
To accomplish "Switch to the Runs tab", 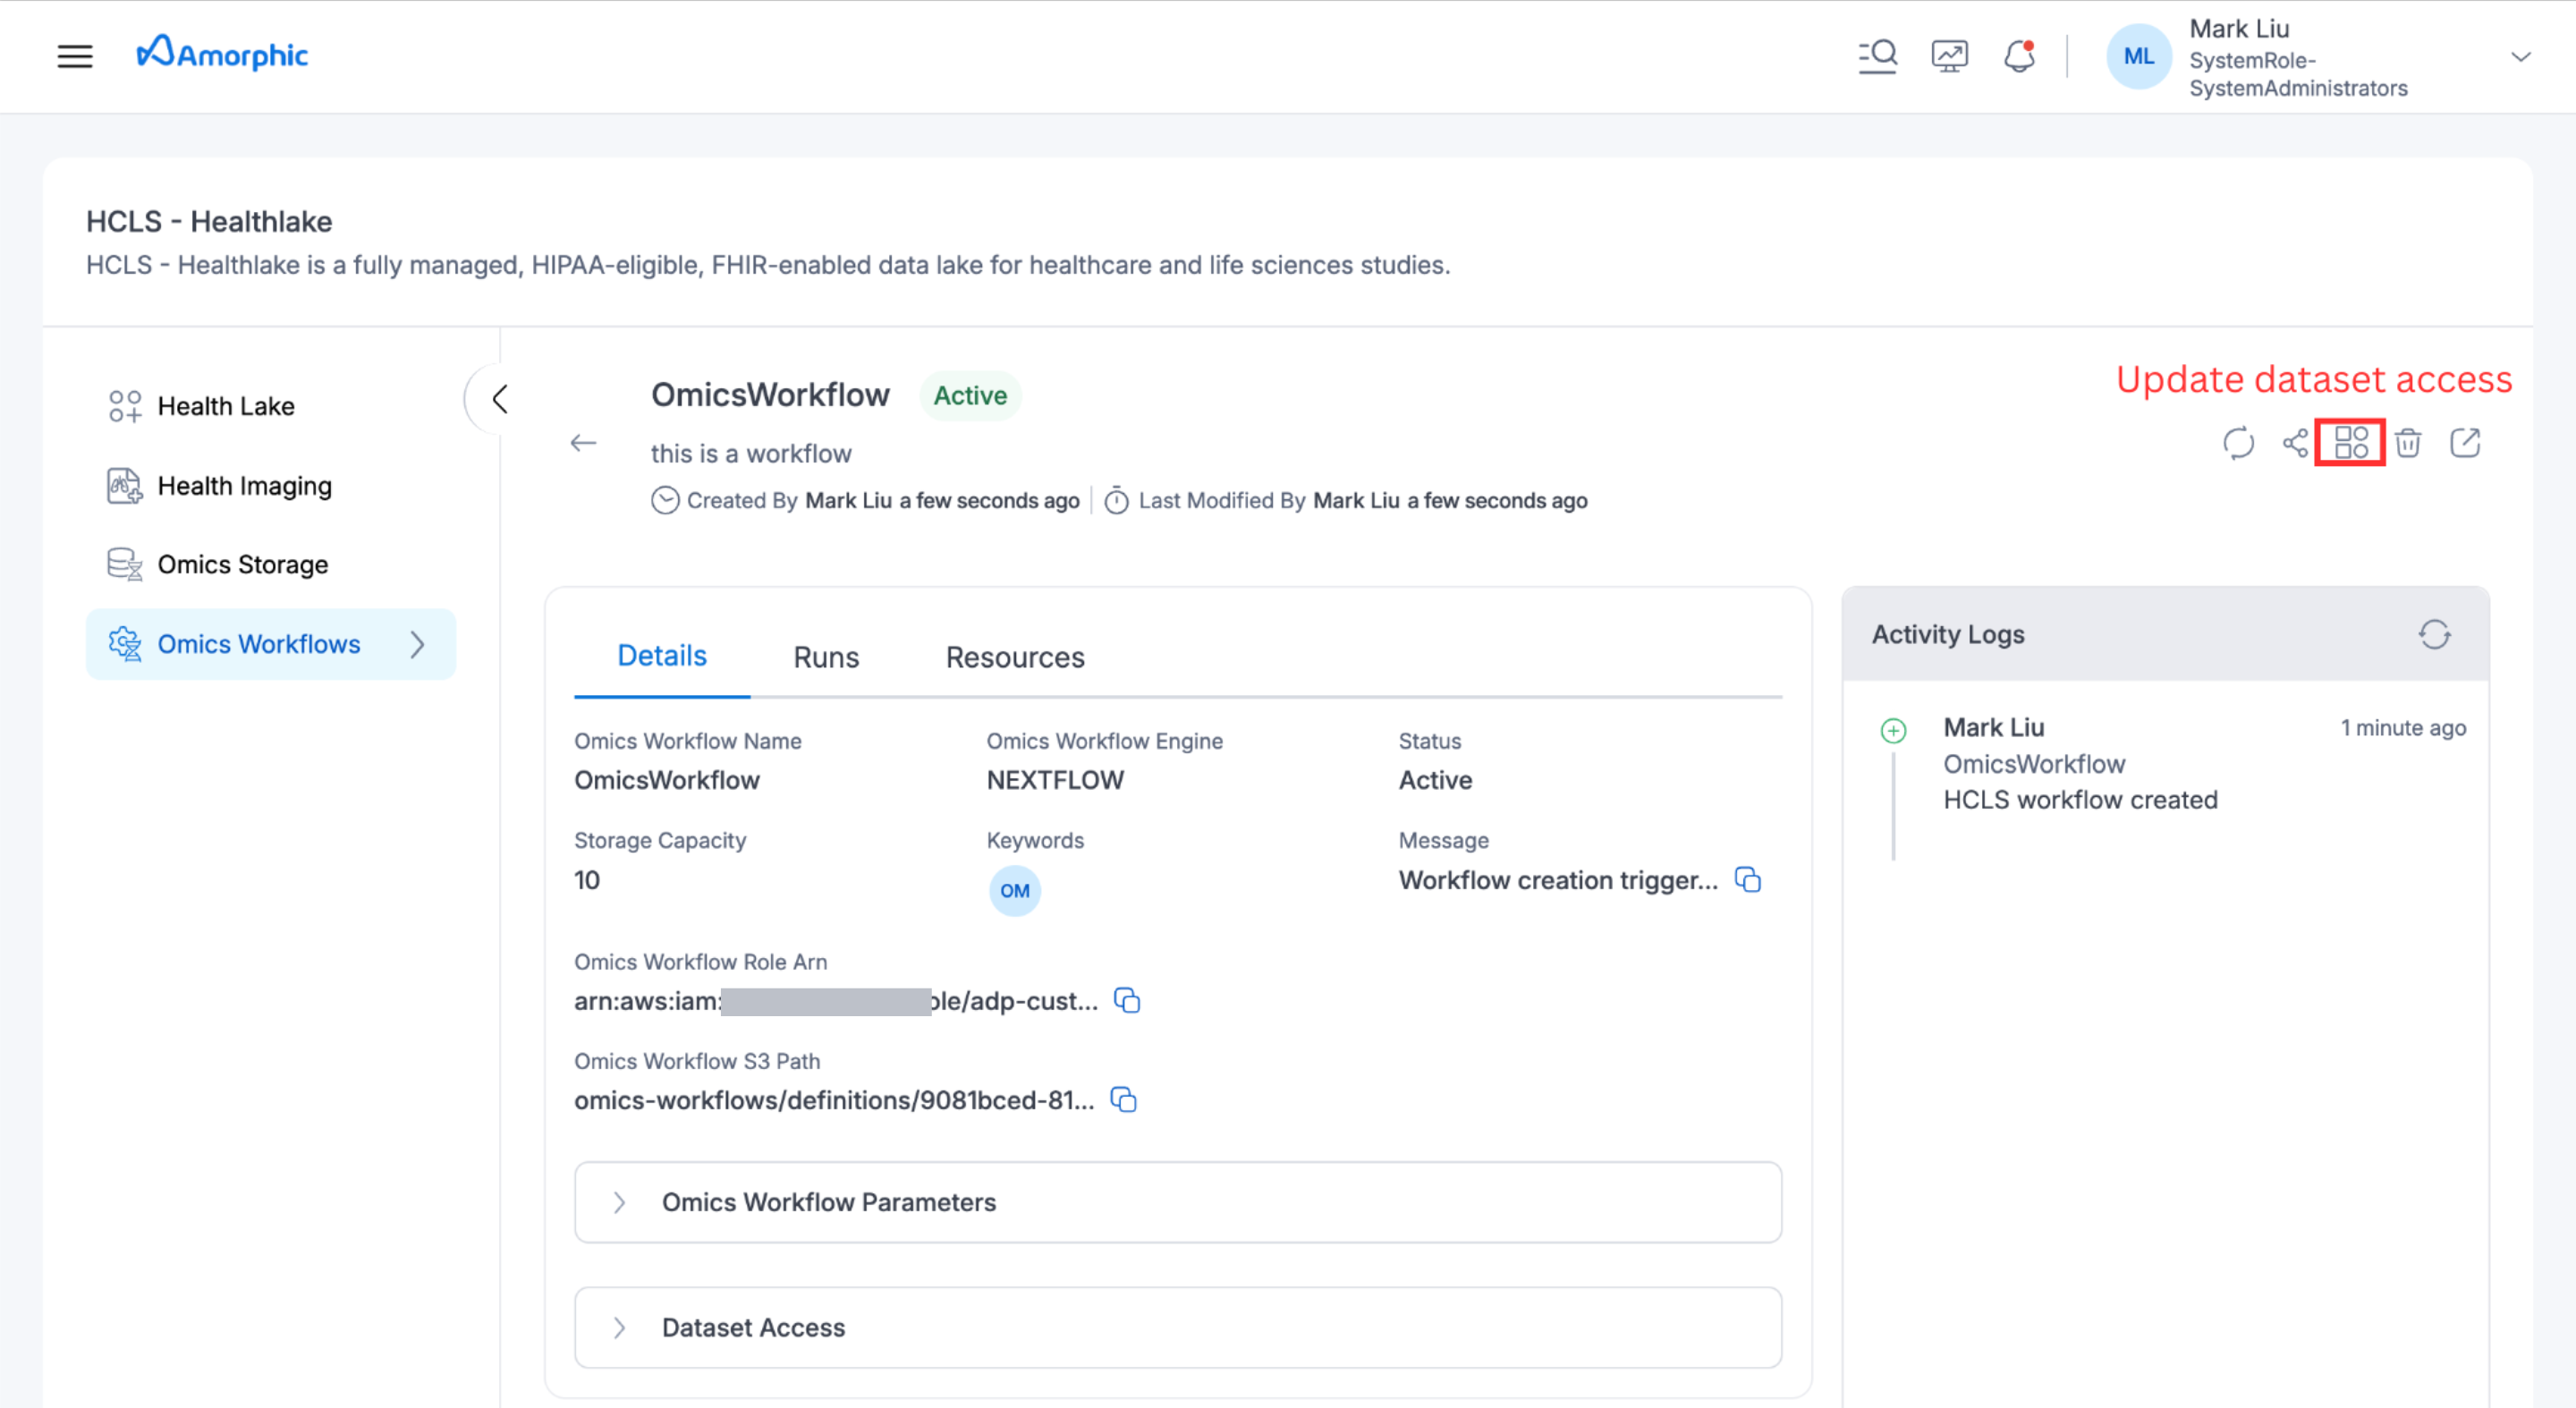I will 826,657.
